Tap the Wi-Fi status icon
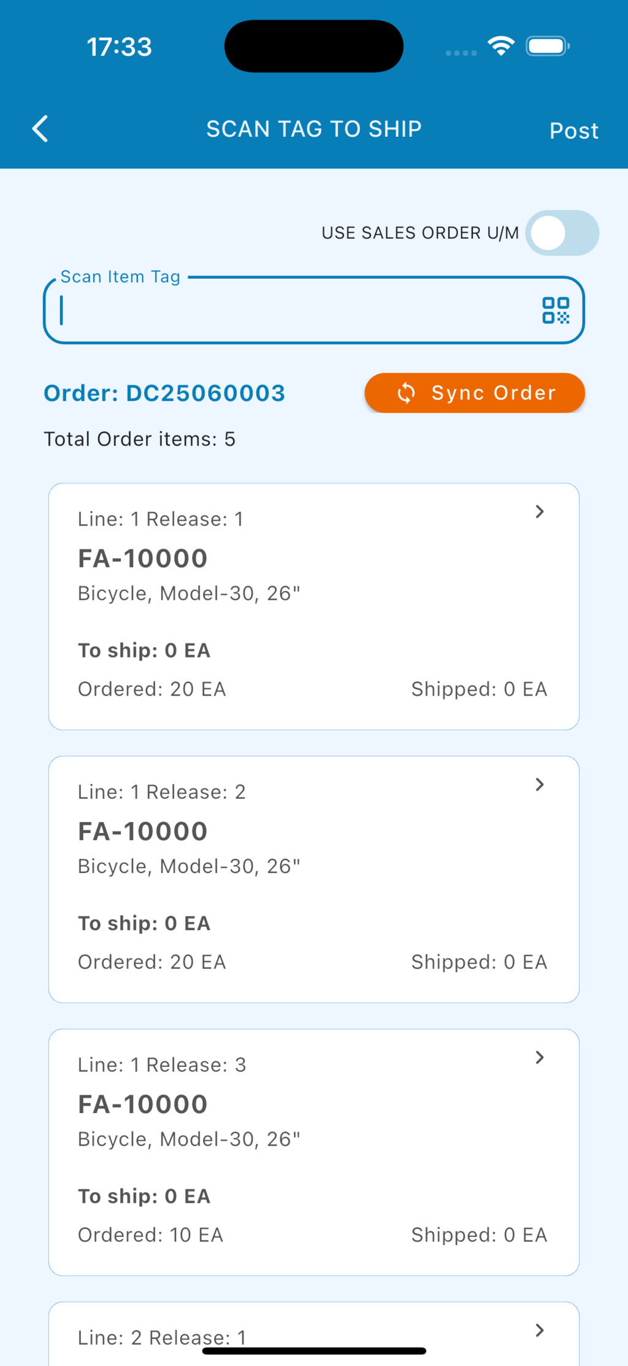The image size is (628, 1366). pyautogui.click(x=501, y=46)
